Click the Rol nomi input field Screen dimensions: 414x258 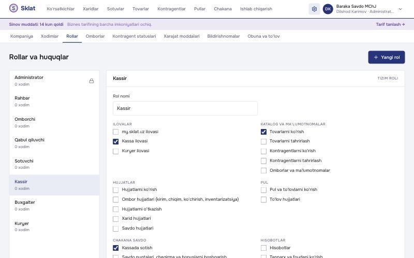(x=185, y=108)
